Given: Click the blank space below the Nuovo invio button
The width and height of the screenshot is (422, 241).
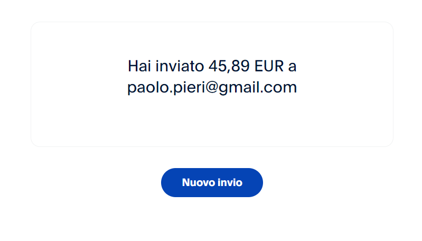Looking at the screenshot, I should coord(212,219).
